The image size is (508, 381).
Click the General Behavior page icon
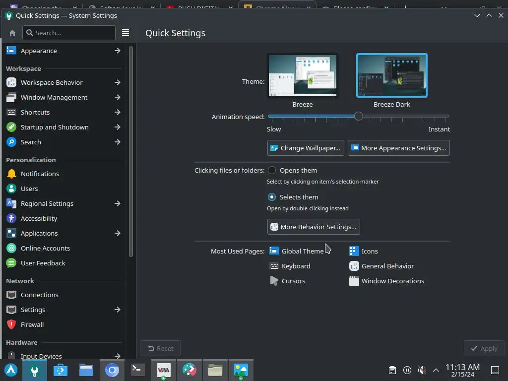354,266
